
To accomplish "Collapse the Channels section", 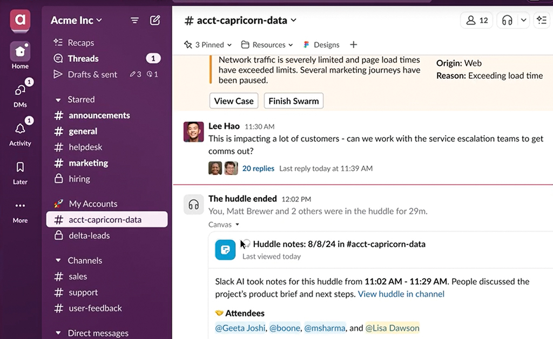I will pos(58,261).
